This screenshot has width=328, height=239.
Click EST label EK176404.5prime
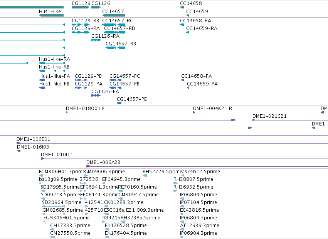pos(126,234)
